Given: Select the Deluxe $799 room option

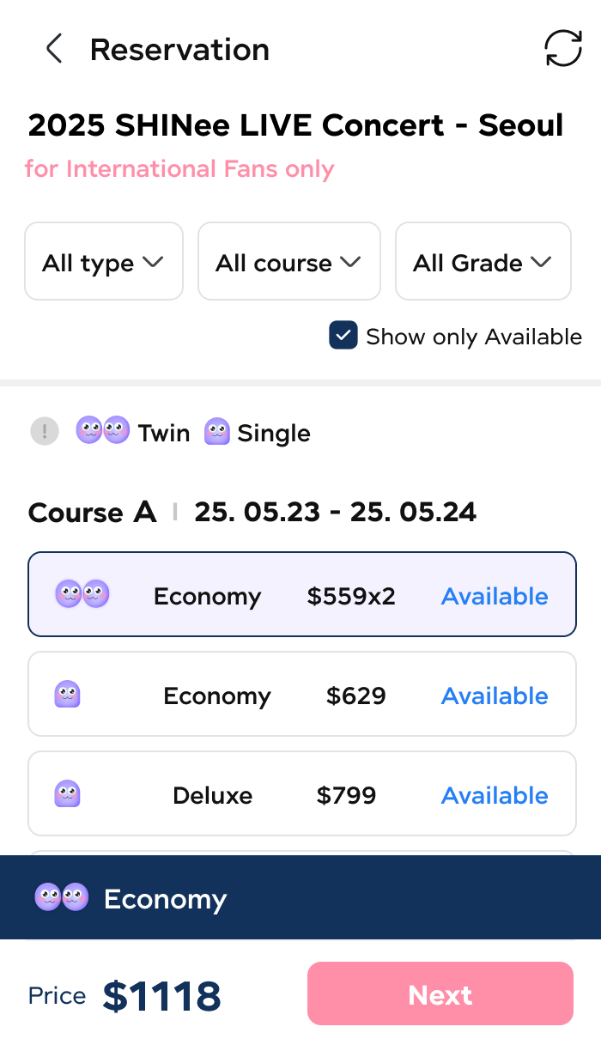Looking at the screenshot, I should coord(302,793).
